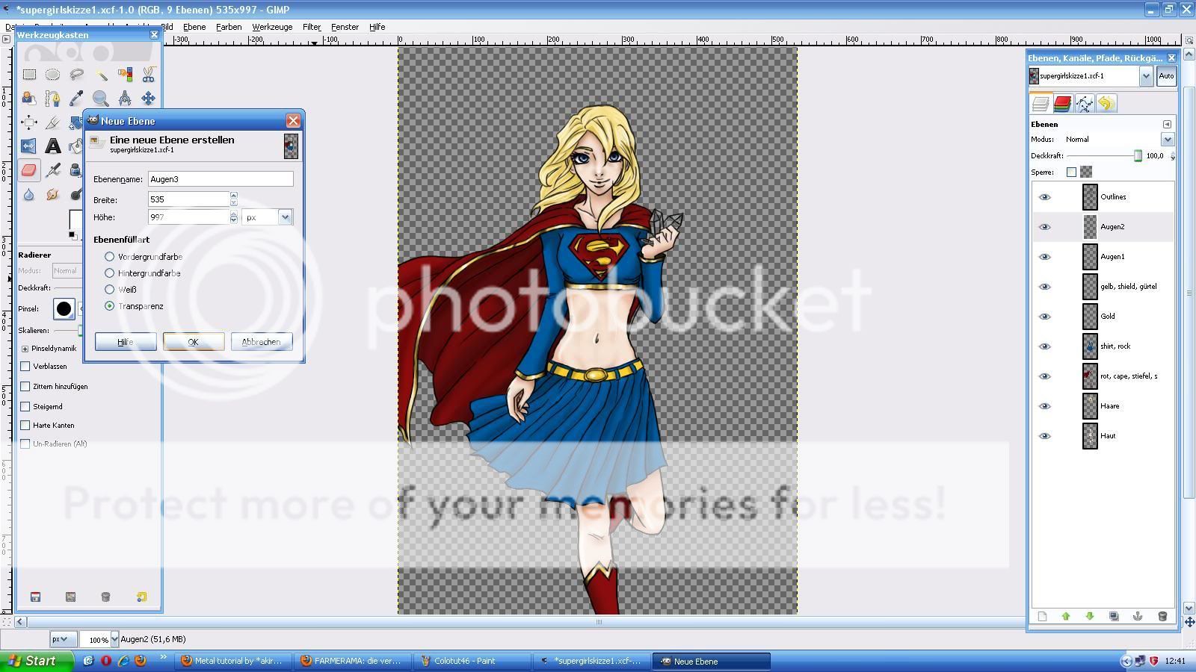Select the Ellipse Select tool

(52, 74)
